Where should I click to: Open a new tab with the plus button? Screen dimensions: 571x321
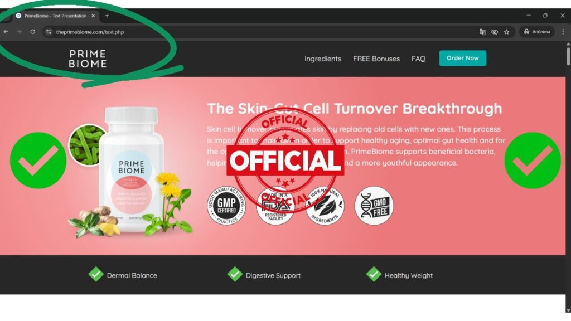tap(107, 16)
